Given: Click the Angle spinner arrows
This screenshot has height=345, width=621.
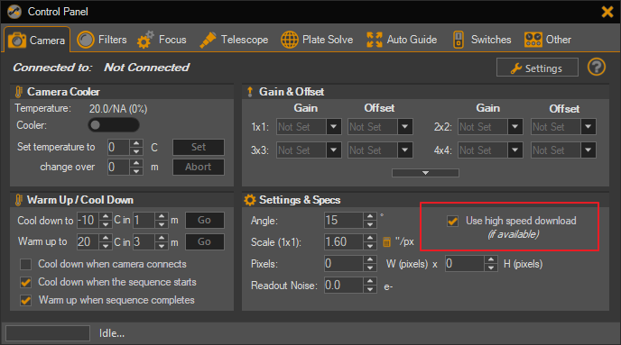Looking at the screenshot, I should (x=370, y=220).
